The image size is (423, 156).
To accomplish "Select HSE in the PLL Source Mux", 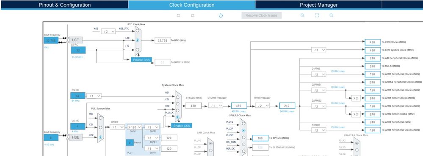I will pos(100,137).
